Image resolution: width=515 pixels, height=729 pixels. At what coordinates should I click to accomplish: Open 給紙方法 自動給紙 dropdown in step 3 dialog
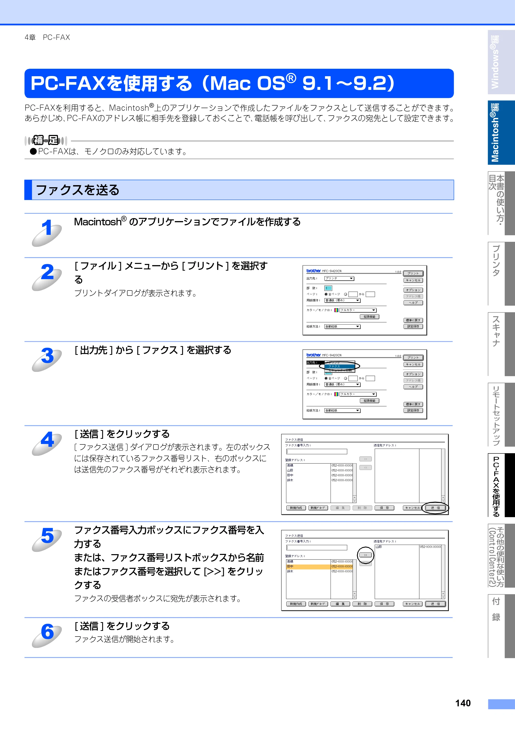342,410
